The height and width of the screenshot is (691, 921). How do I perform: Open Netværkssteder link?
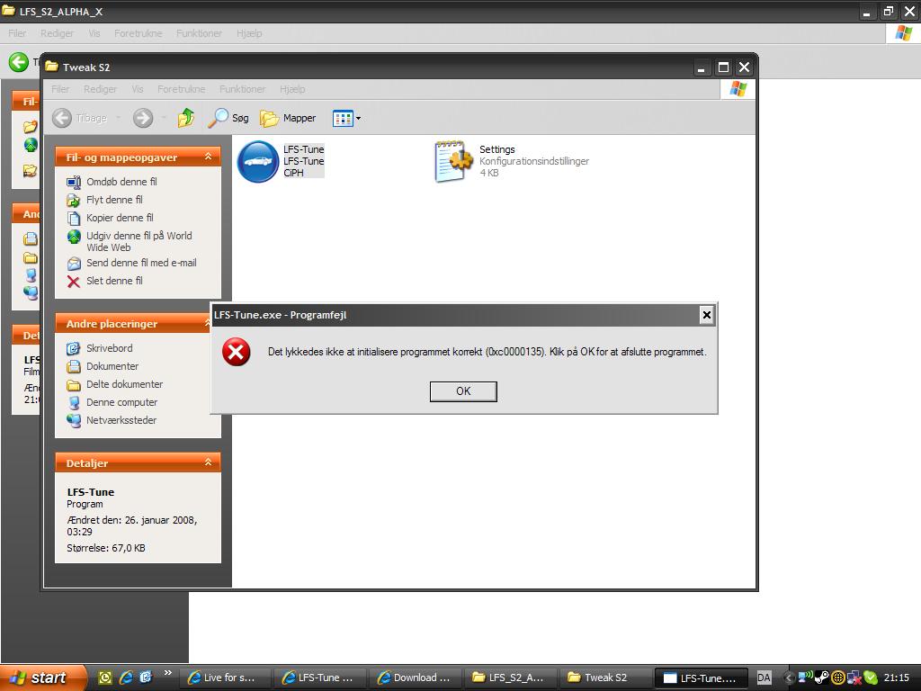(121, 420)
